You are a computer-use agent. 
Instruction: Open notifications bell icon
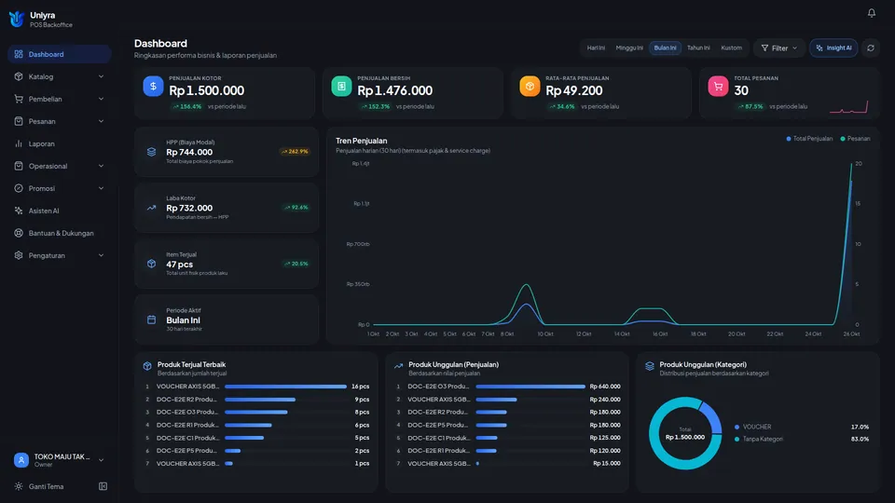pyautogui.click(x=871, y=12)
